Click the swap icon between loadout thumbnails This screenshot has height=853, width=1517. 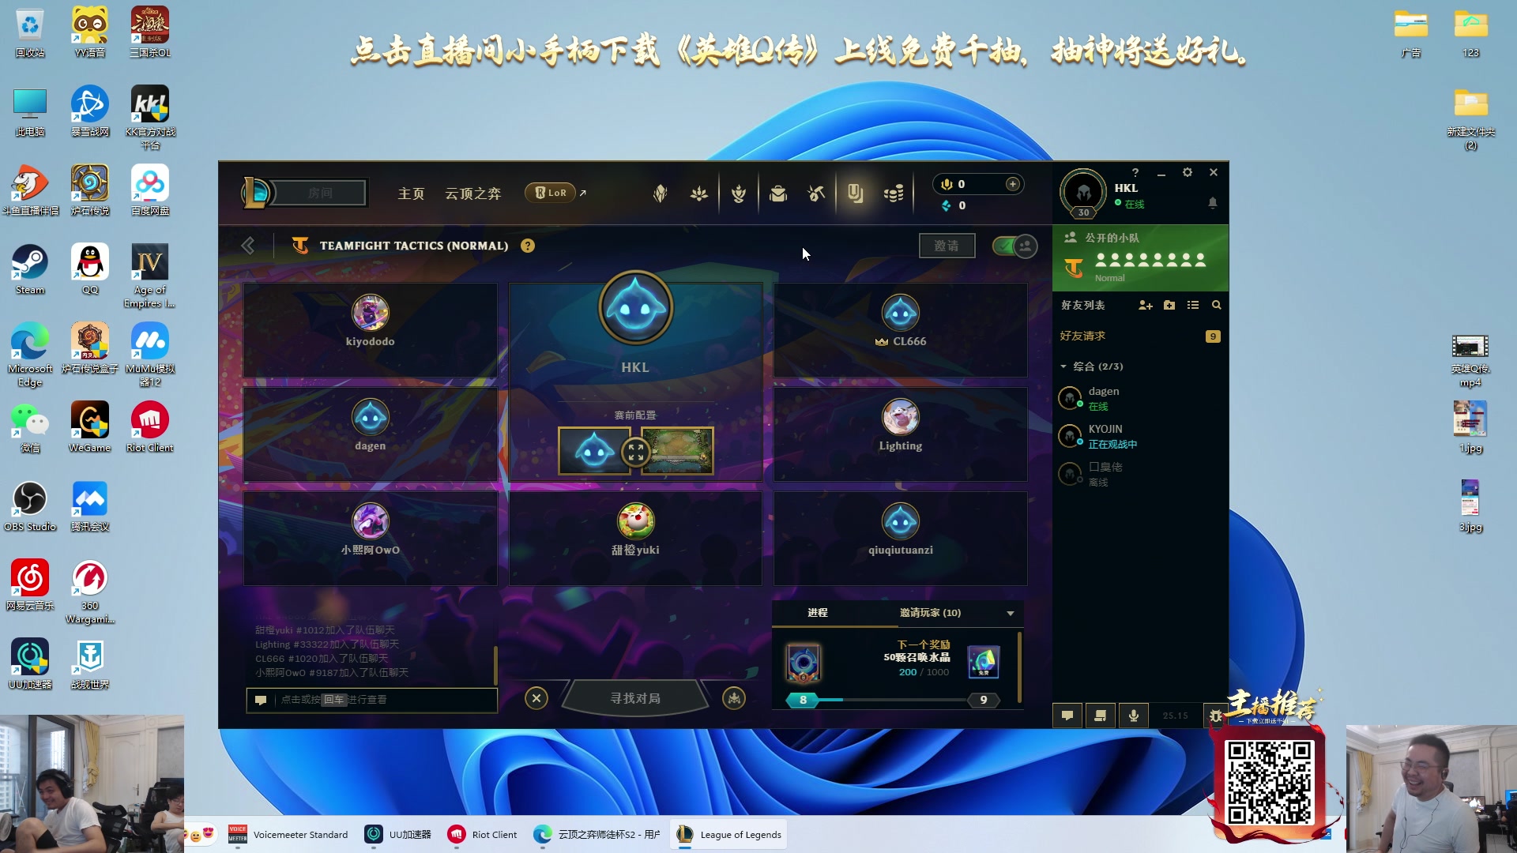(x=636, y=452)
